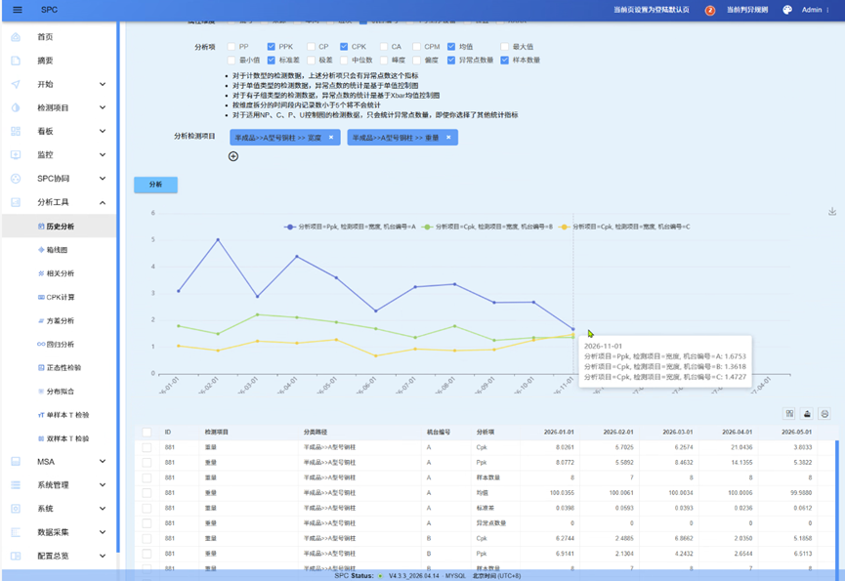Click the 配置总览 sidebar icon
Screen dimensions: 845x581
point(16,556)
